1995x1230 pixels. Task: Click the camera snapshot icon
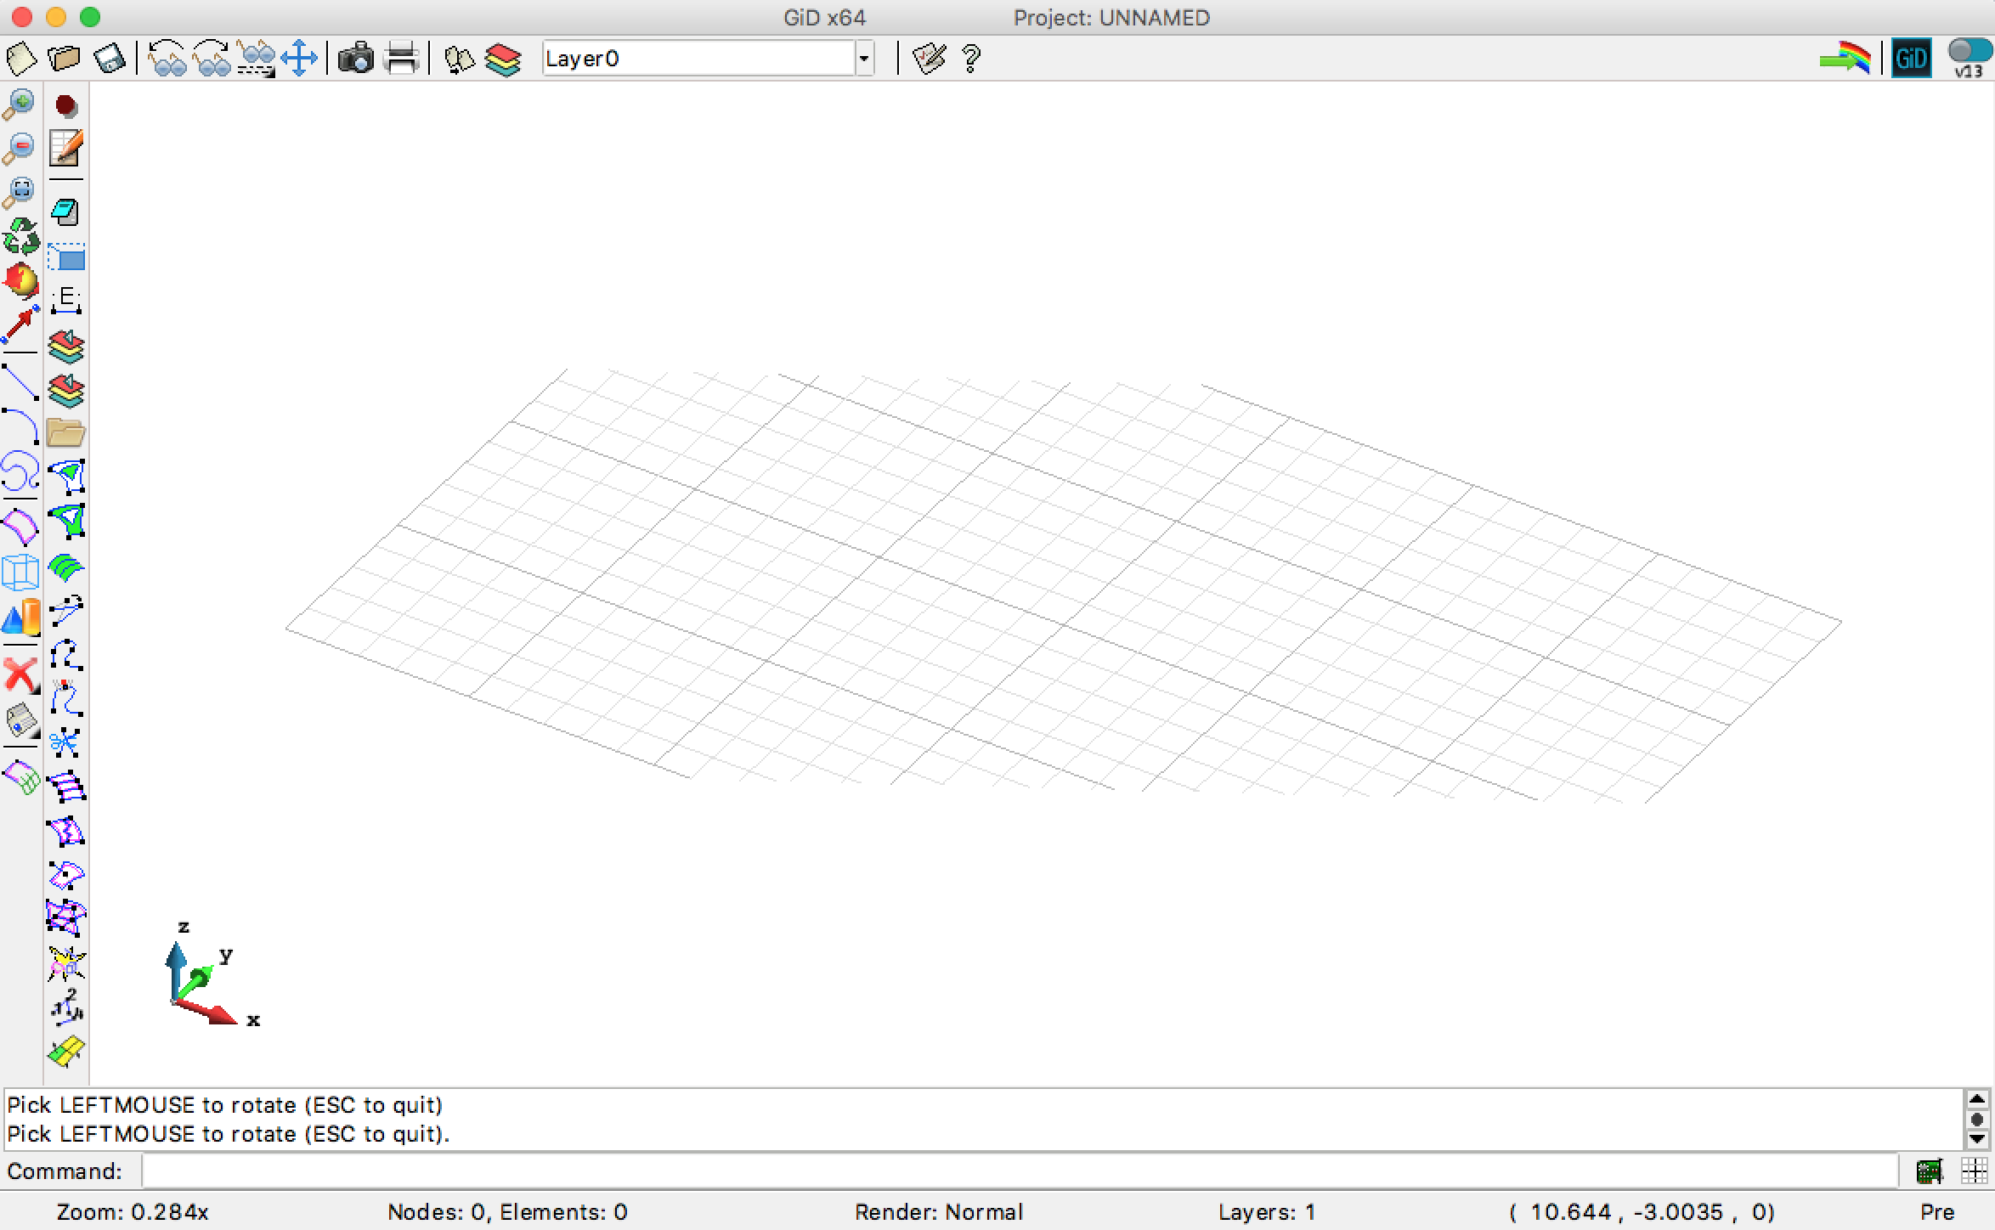(x=355, y=59)
